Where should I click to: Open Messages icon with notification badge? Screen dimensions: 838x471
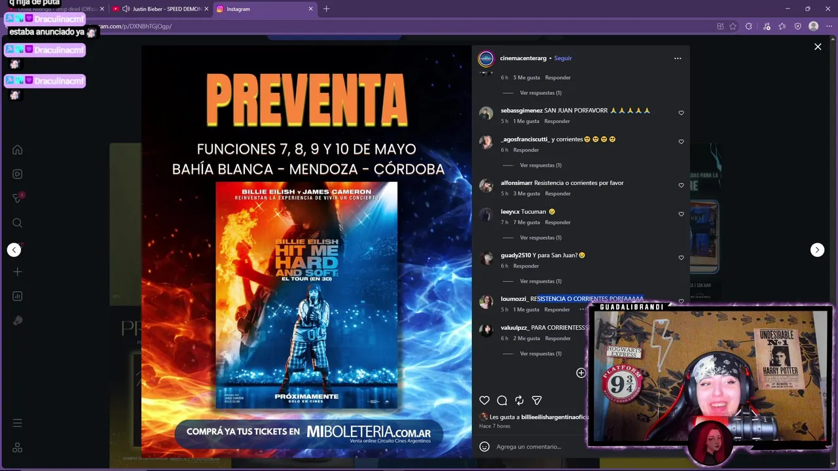click(x=18, y=198)
